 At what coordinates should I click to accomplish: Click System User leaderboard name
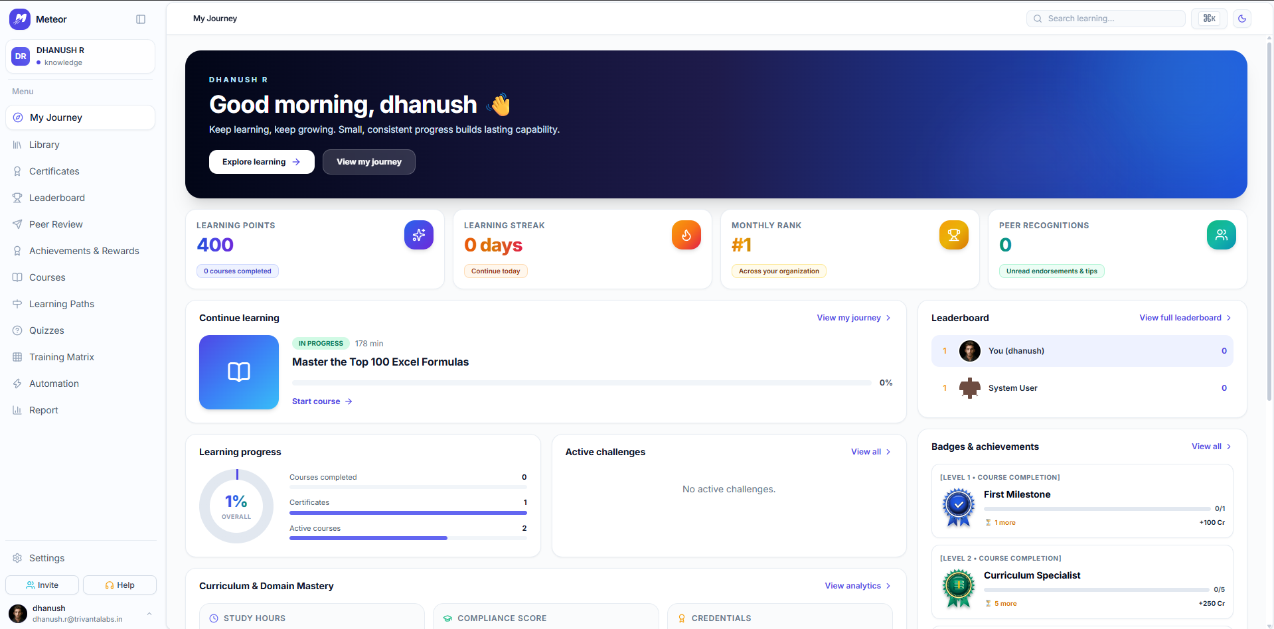(x=1012, y=388)
